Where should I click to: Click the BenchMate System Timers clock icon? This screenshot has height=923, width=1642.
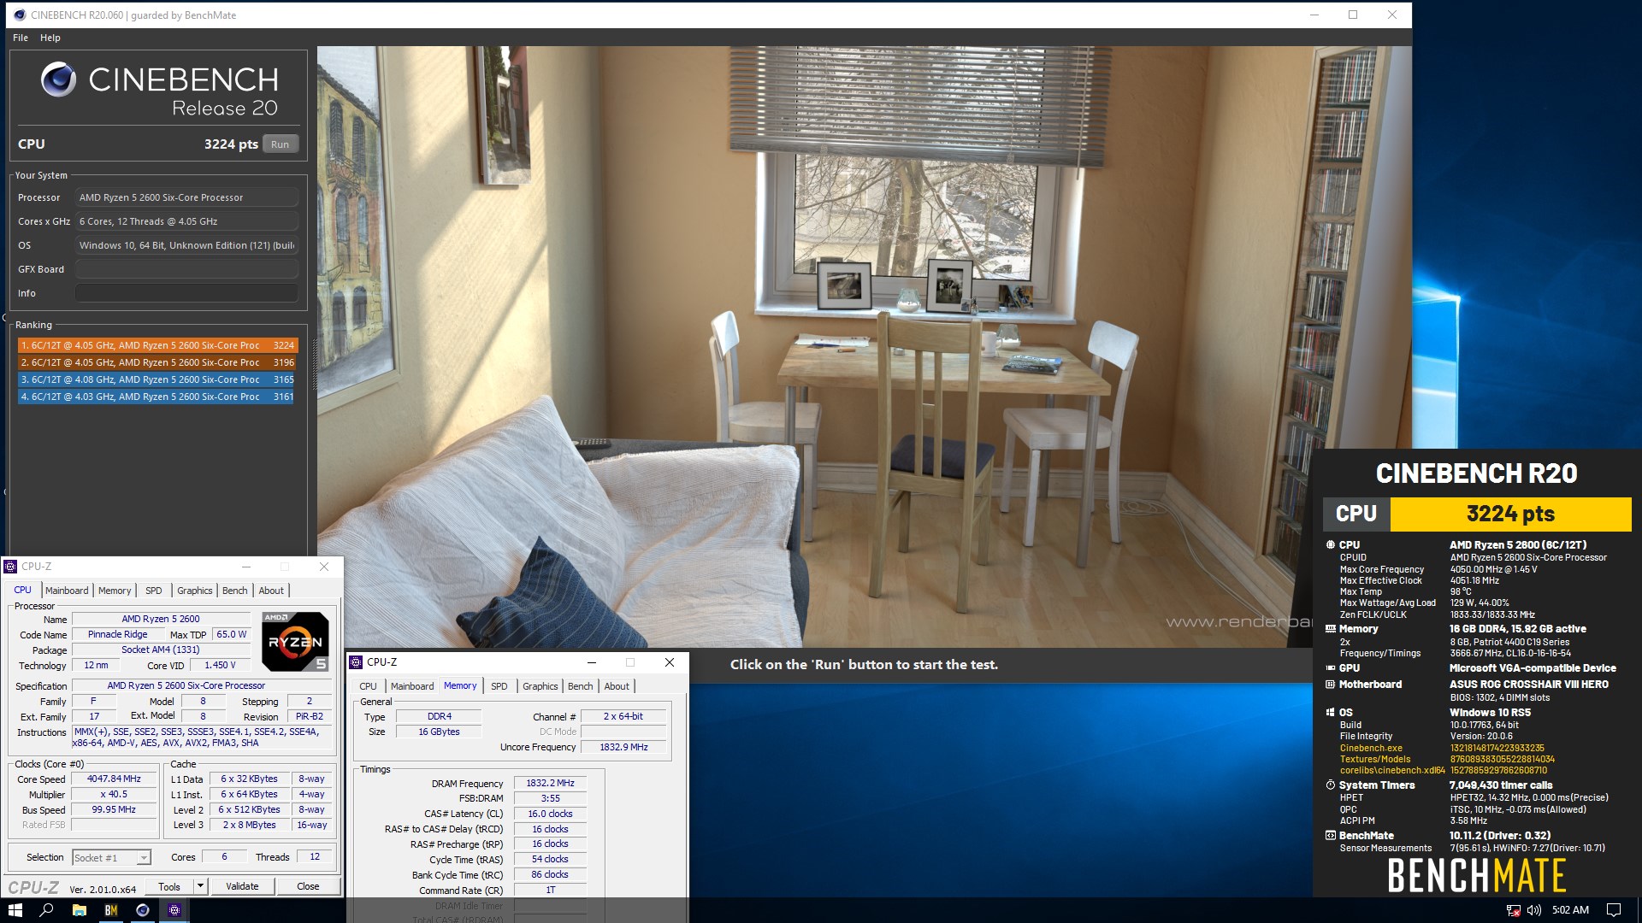point(1330,785)
